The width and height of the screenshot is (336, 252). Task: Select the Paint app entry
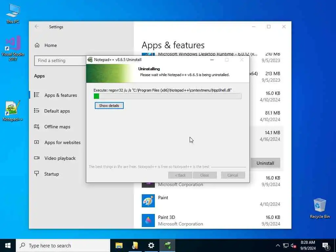click(x=211, y=201)
